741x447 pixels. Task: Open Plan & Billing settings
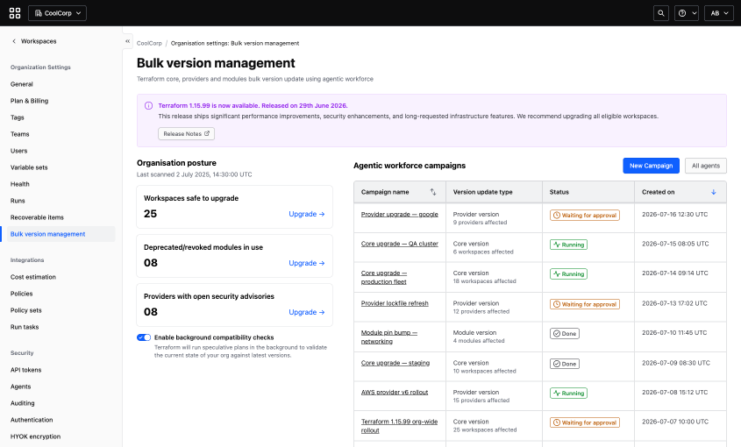coord(29,101)
